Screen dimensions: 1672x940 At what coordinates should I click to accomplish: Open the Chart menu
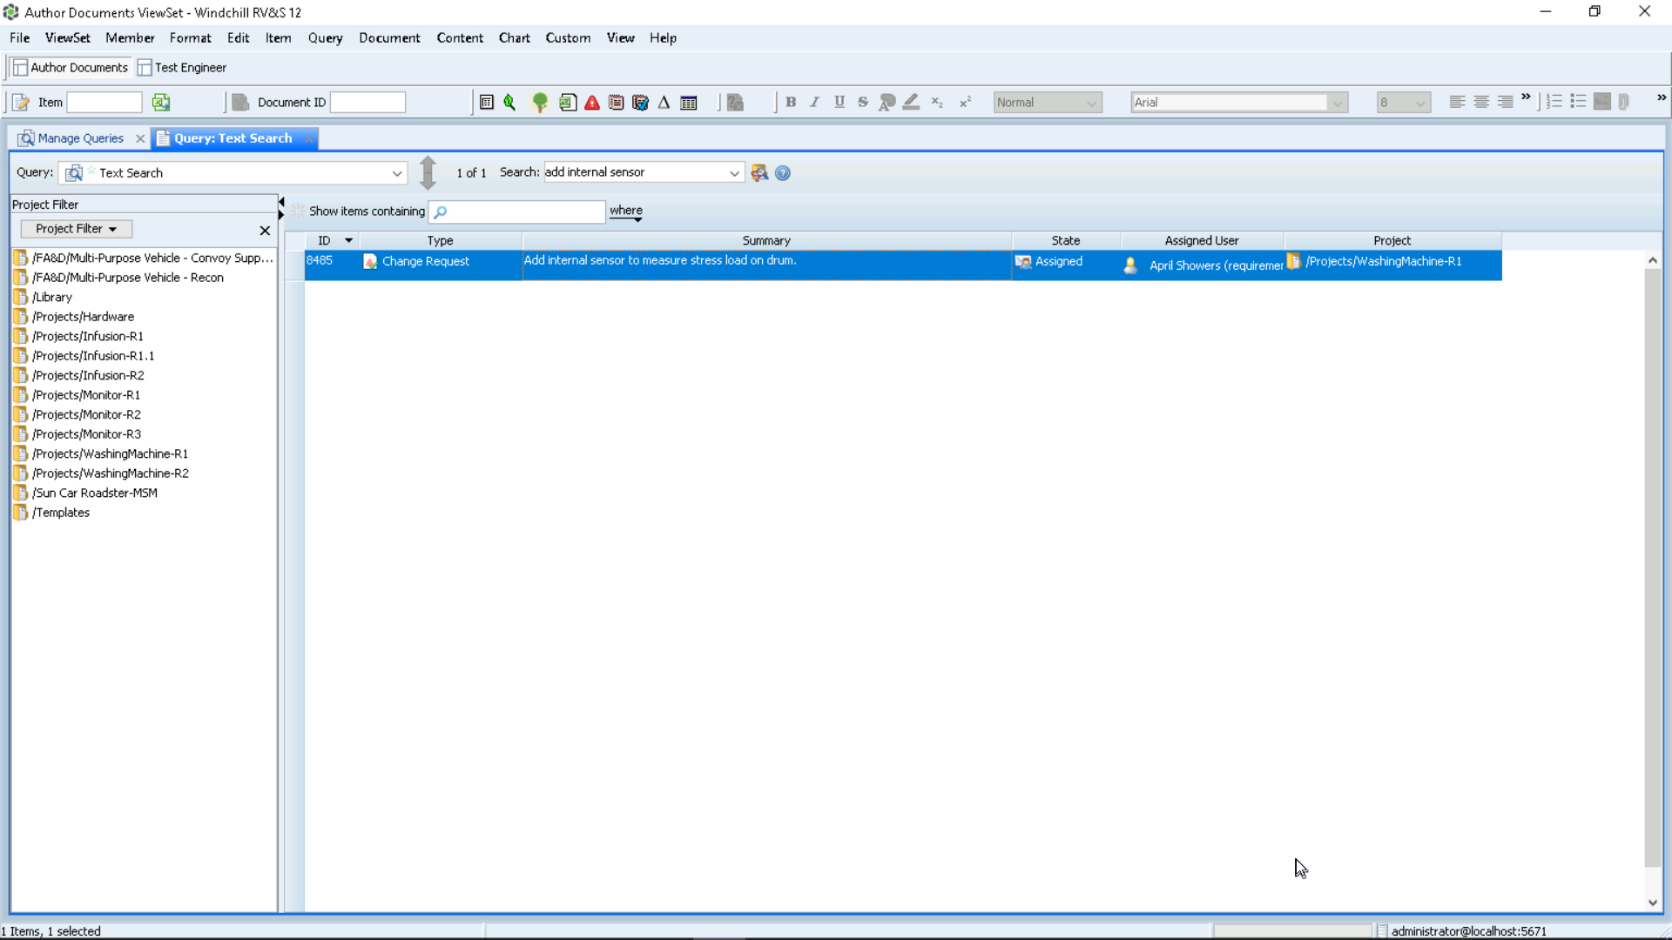pyautogui.click(x=514, y=38)
